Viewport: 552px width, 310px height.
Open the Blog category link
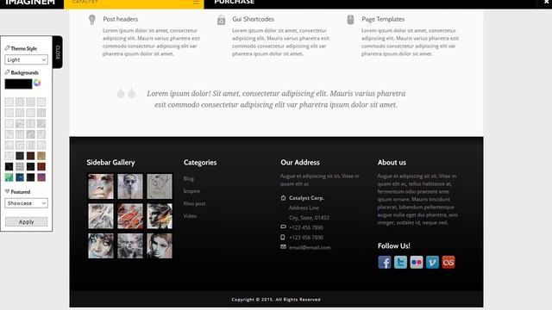click(188, 178)
